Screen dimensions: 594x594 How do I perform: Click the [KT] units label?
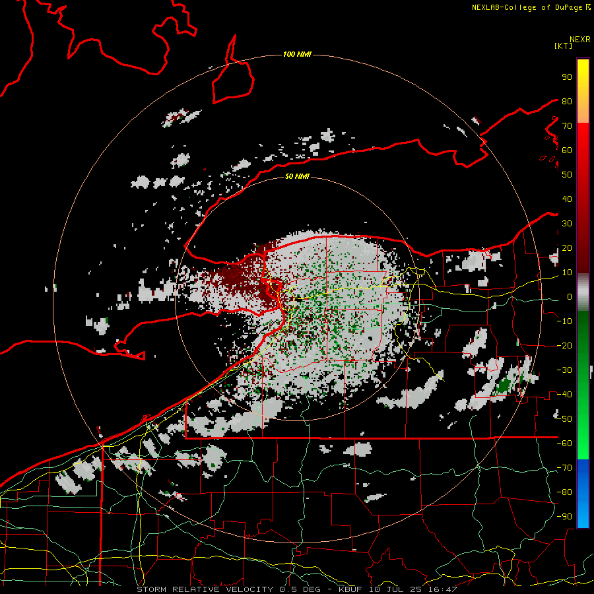(564, 46)
